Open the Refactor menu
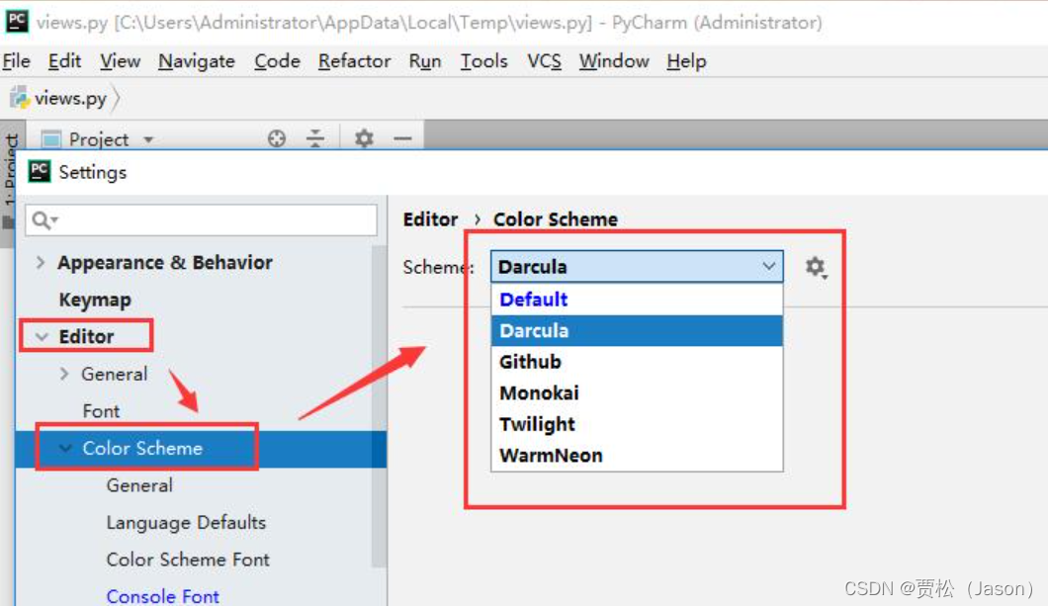The image size is (1048, 608). 354,61
